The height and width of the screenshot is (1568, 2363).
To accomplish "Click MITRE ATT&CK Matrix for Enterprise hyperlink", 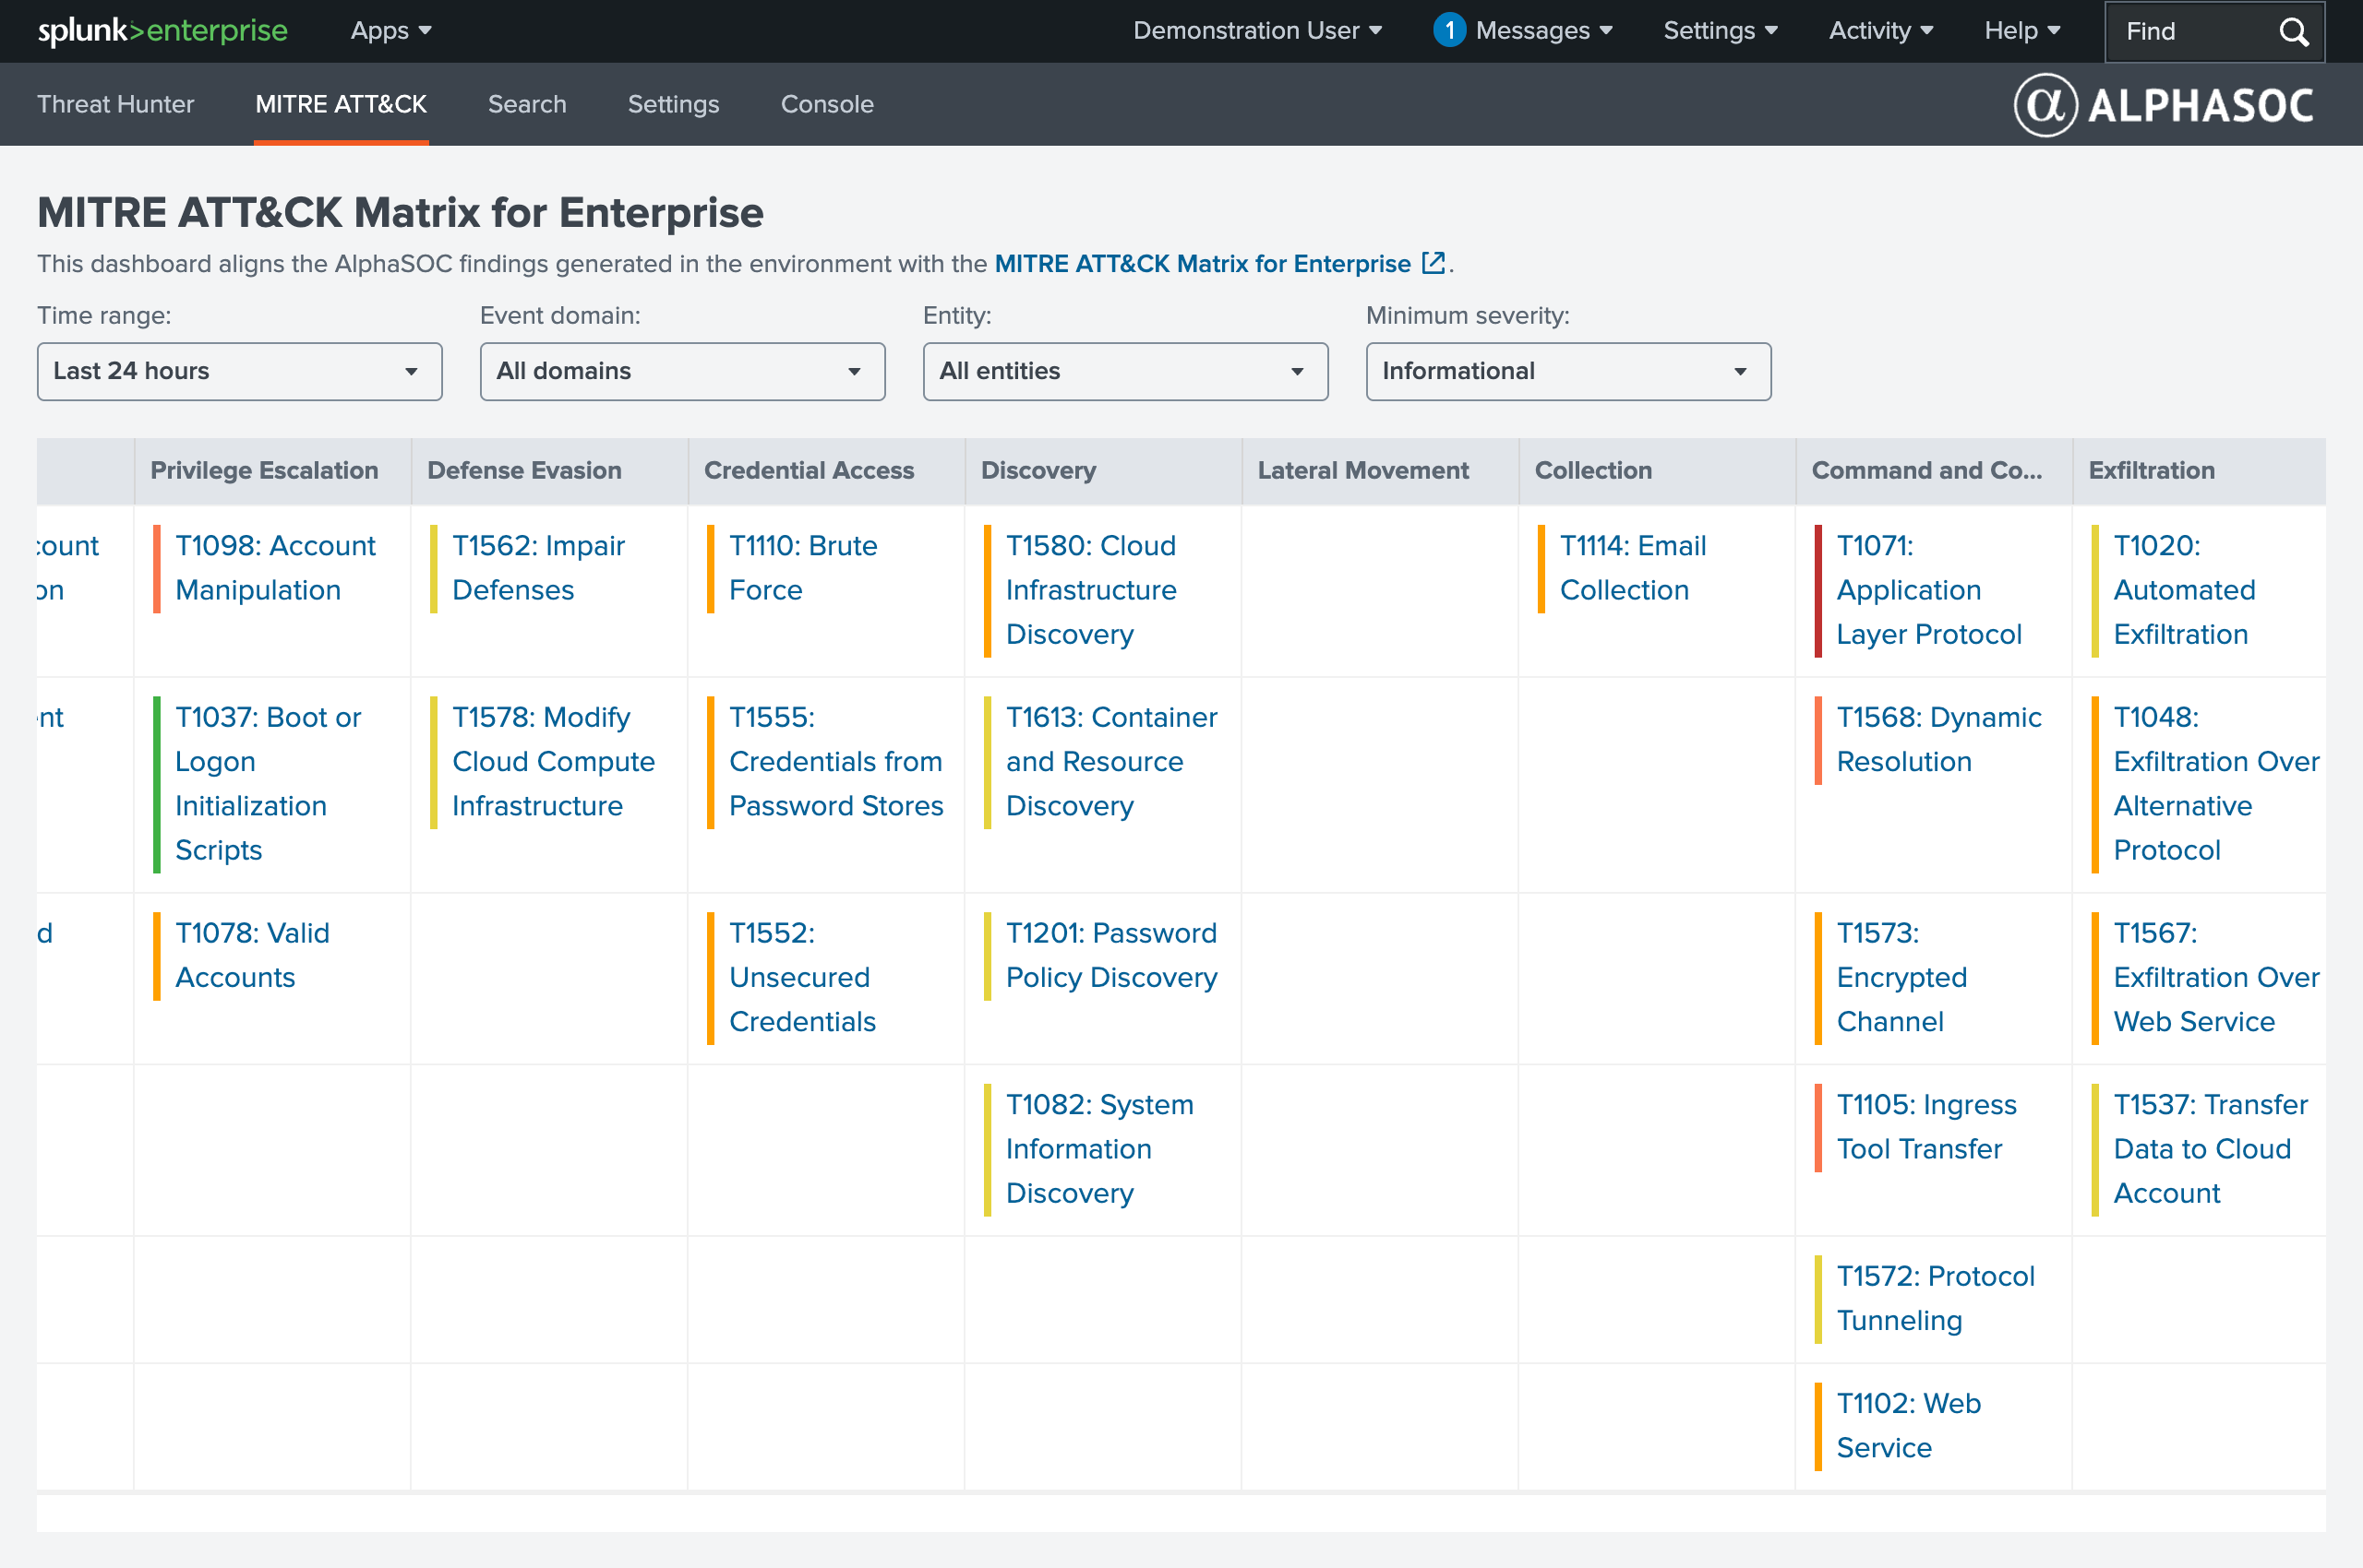I will click(1202, 264).
